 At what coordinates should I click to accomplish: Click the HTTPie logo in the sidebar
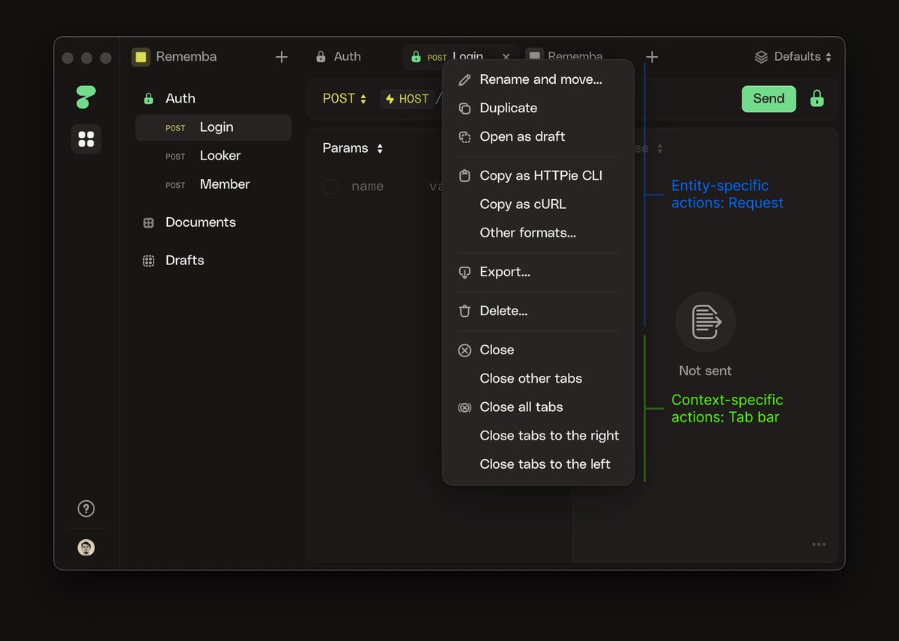coord(86,96)
